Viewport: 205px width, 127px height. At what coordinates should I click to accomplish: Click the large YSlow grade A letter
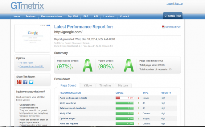(x=129, y=65)
